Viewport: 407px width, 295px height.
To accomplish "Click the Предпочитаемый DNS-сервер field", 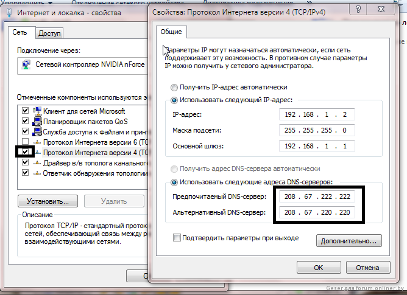I will 317,196.
